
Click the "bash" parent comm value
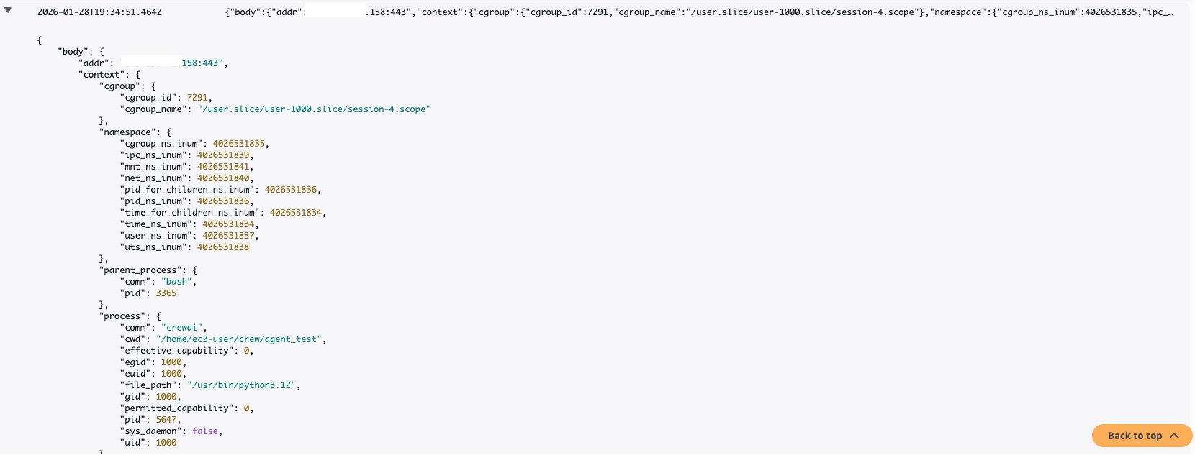(x=176, y=282)
